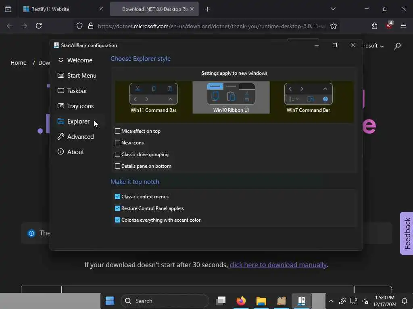Choose the Win7 Command Bar style
The width and height of the screenshot is (413, 309).
coord(308,97)
